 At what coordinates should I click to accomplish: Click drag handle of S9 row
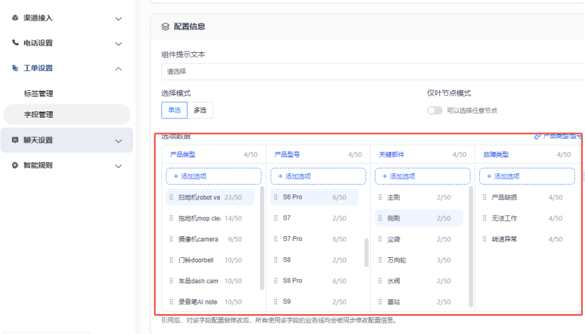(276, 302)
